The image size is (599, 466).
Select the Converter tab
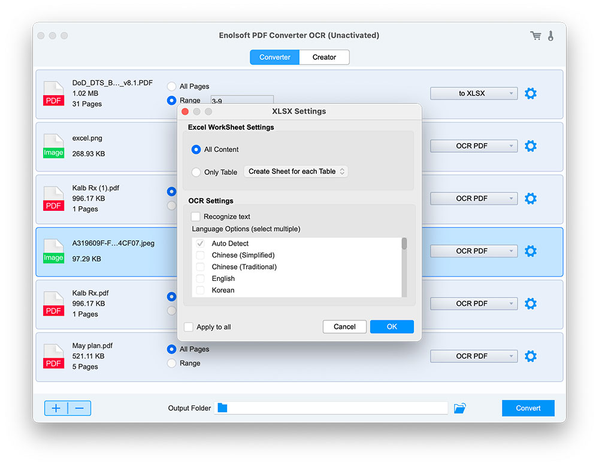[x=275, y=58]
